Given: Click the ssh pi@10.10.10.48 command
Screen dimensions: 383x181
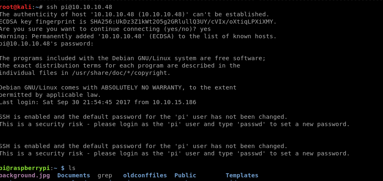Looking at the screenshot, I should coord(79,7).
